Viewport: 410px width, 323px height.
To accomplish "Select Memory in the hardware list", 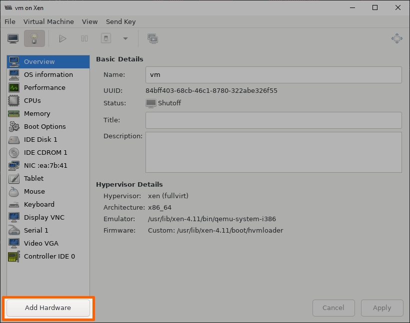I will coord(37,113).
